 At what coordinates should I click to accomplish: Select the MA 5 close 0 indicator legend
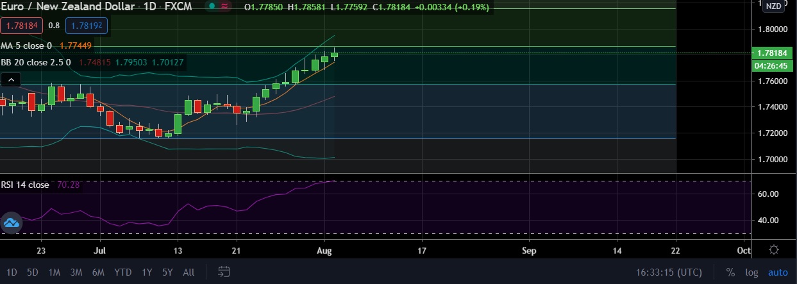(x=26, y=46)
